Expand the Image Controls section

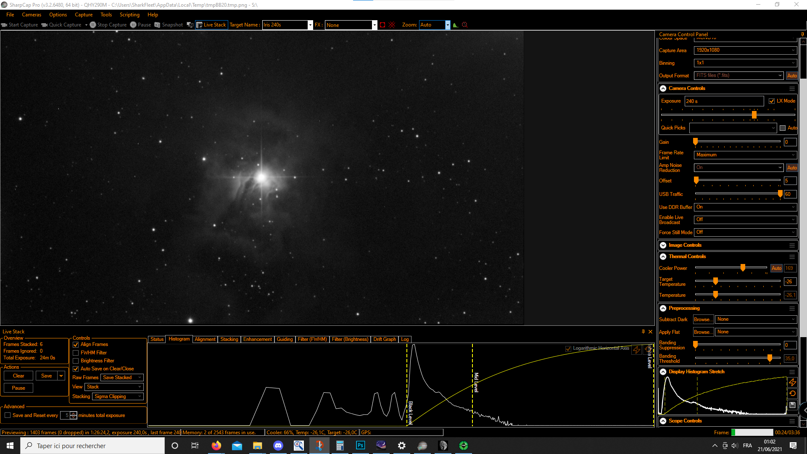click(663, 245)
